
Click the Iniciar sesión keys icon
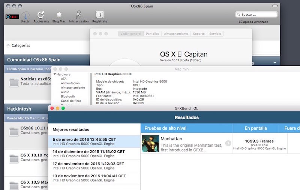click(79, 15)
